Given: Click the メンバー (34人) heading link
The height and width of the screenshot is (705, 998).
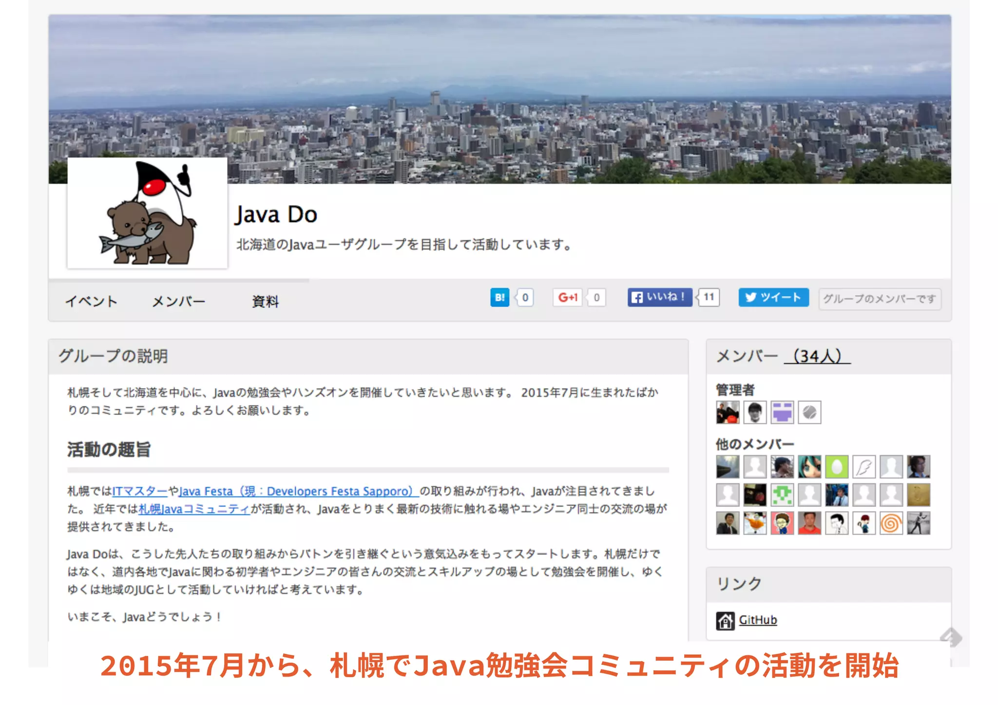Looking at the screenshot, I should pos(817,356).
